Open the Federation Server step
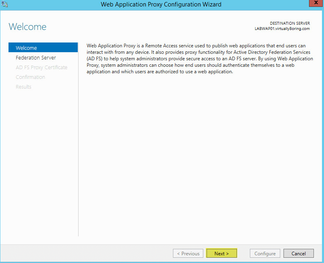324x263 pixels. [x=36, y=57]
